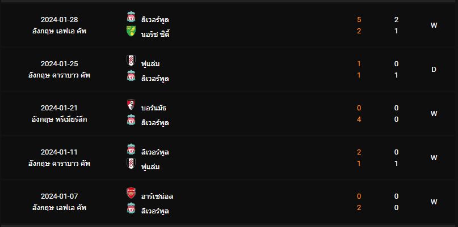
Task: Open the อาร์เซน่อล team link
Action: [x=157, y=196]
